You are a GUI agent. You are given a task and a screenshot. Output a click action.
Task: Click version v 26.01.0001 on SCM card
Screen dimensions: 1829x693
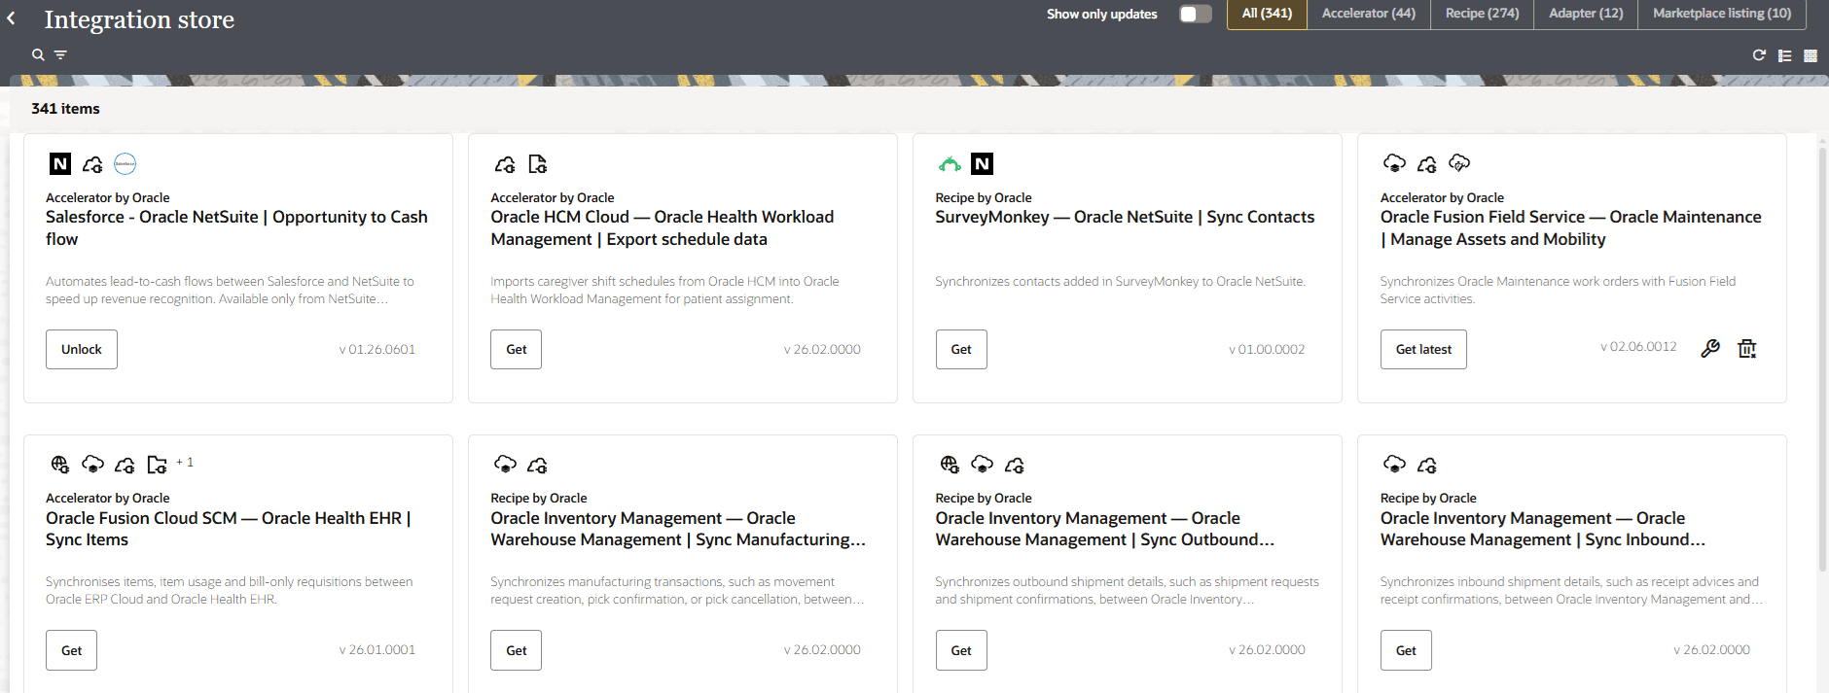coord(377,649)
